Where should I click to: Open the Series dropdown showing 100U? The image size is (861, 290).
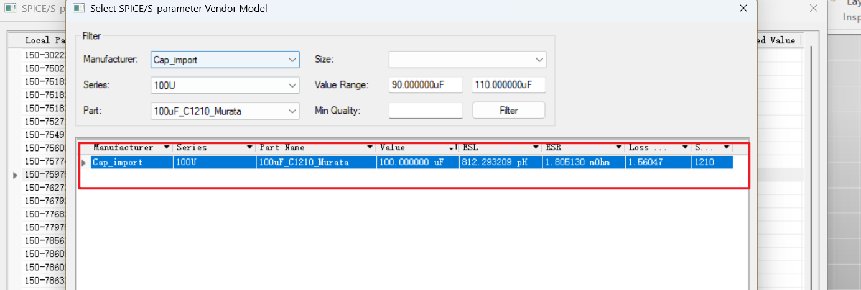[x=225, y=85]
